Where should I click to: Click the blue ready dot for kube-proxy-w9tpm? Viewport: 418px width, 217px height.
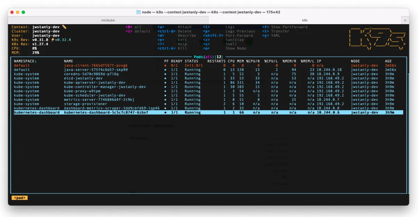click(165, 91)
